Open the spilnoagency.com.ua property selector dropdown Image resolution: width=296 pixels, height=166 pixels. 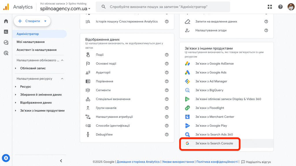click(65, 8)
